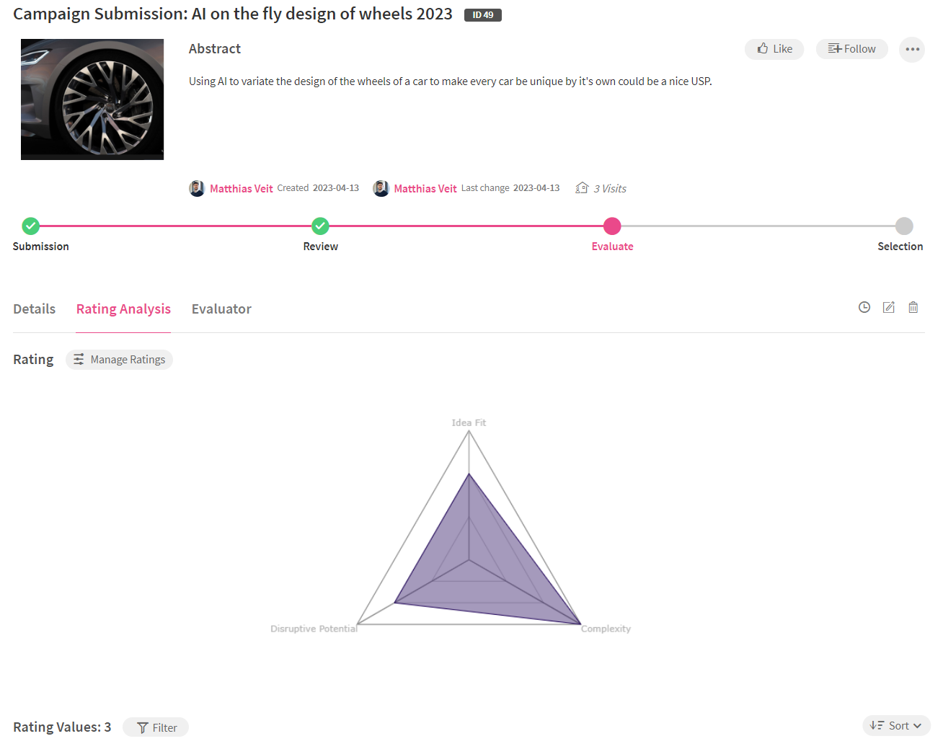Click creator Matthias Veit avatar

point(197,188)
